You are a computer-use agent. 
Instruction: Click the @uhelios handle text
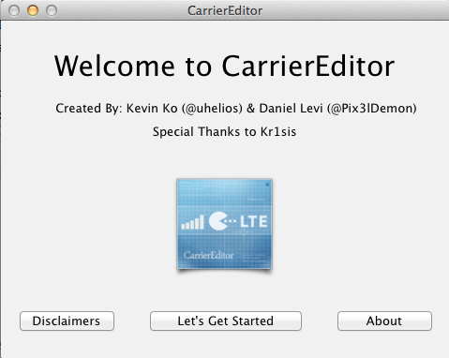[x=212, y=109]
